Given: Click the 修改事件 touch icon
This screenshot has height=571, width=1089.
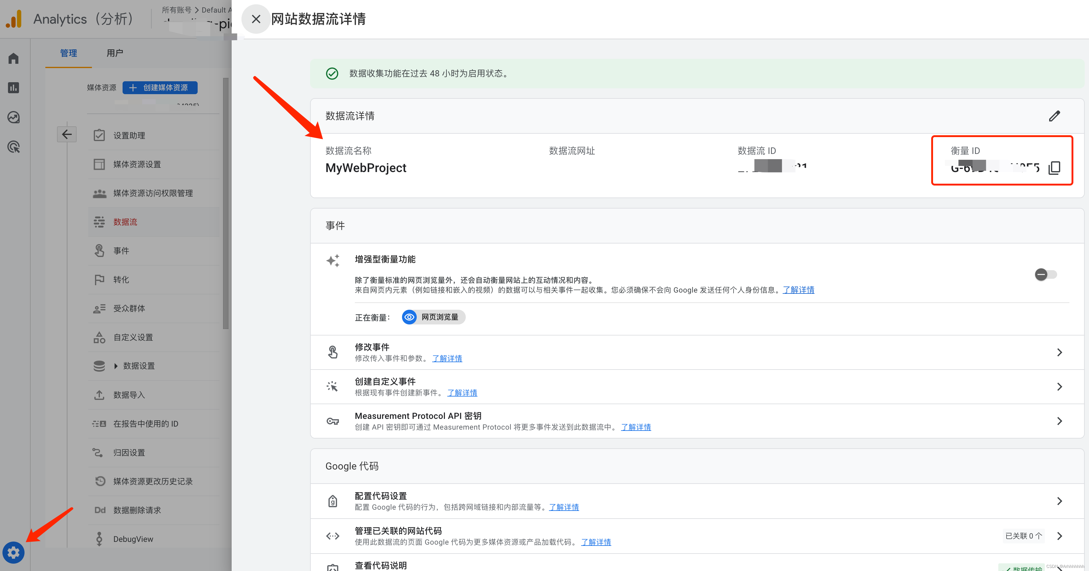Looking at the screenshot, I should pos(333,352).
